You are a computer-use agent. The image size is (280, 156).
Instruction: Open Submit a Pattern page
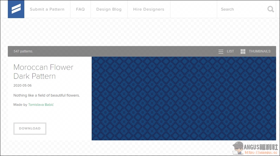click(x=47, y=9)
